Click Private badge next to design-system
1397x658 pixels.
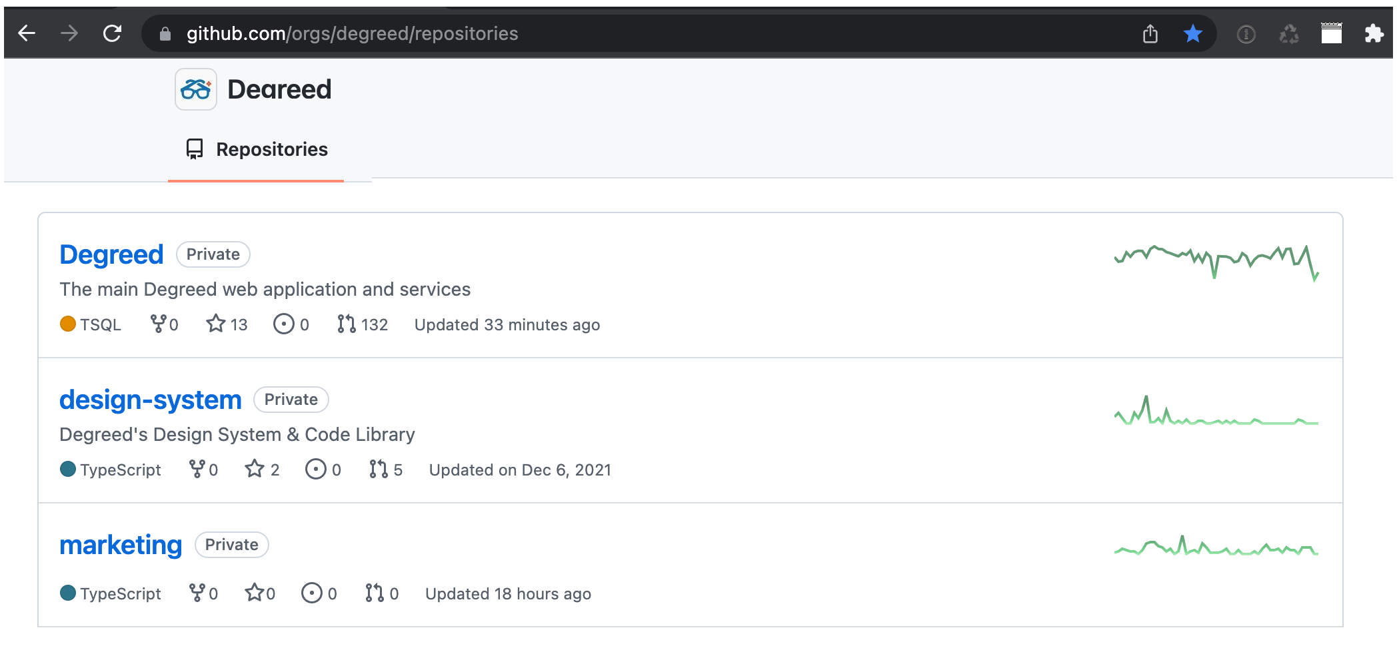[x=291, y=400]
